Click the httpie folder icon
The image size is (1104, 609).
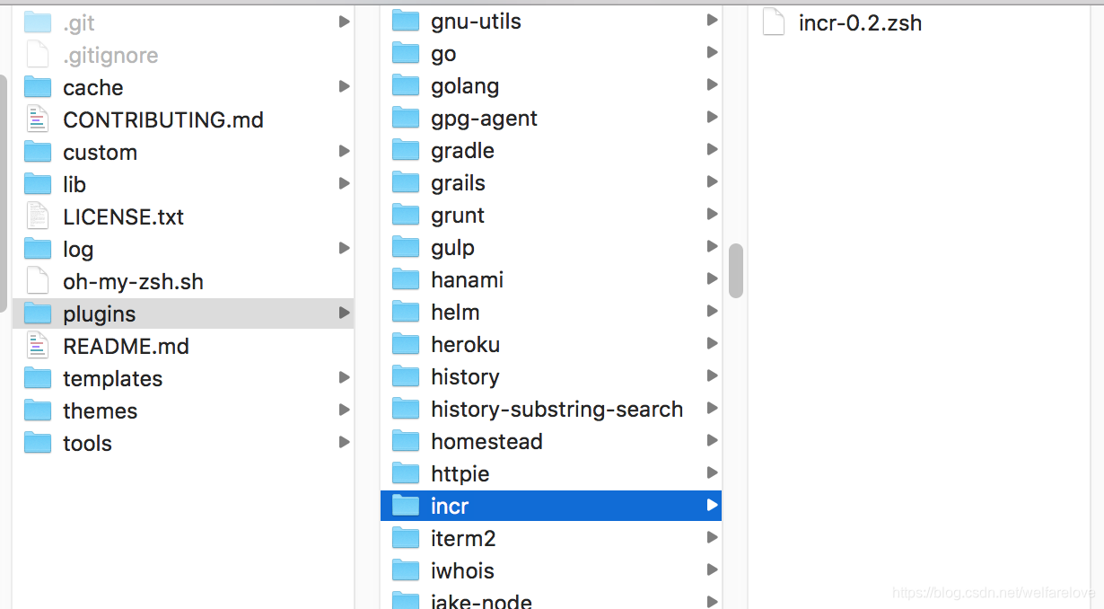pos(407,473)
